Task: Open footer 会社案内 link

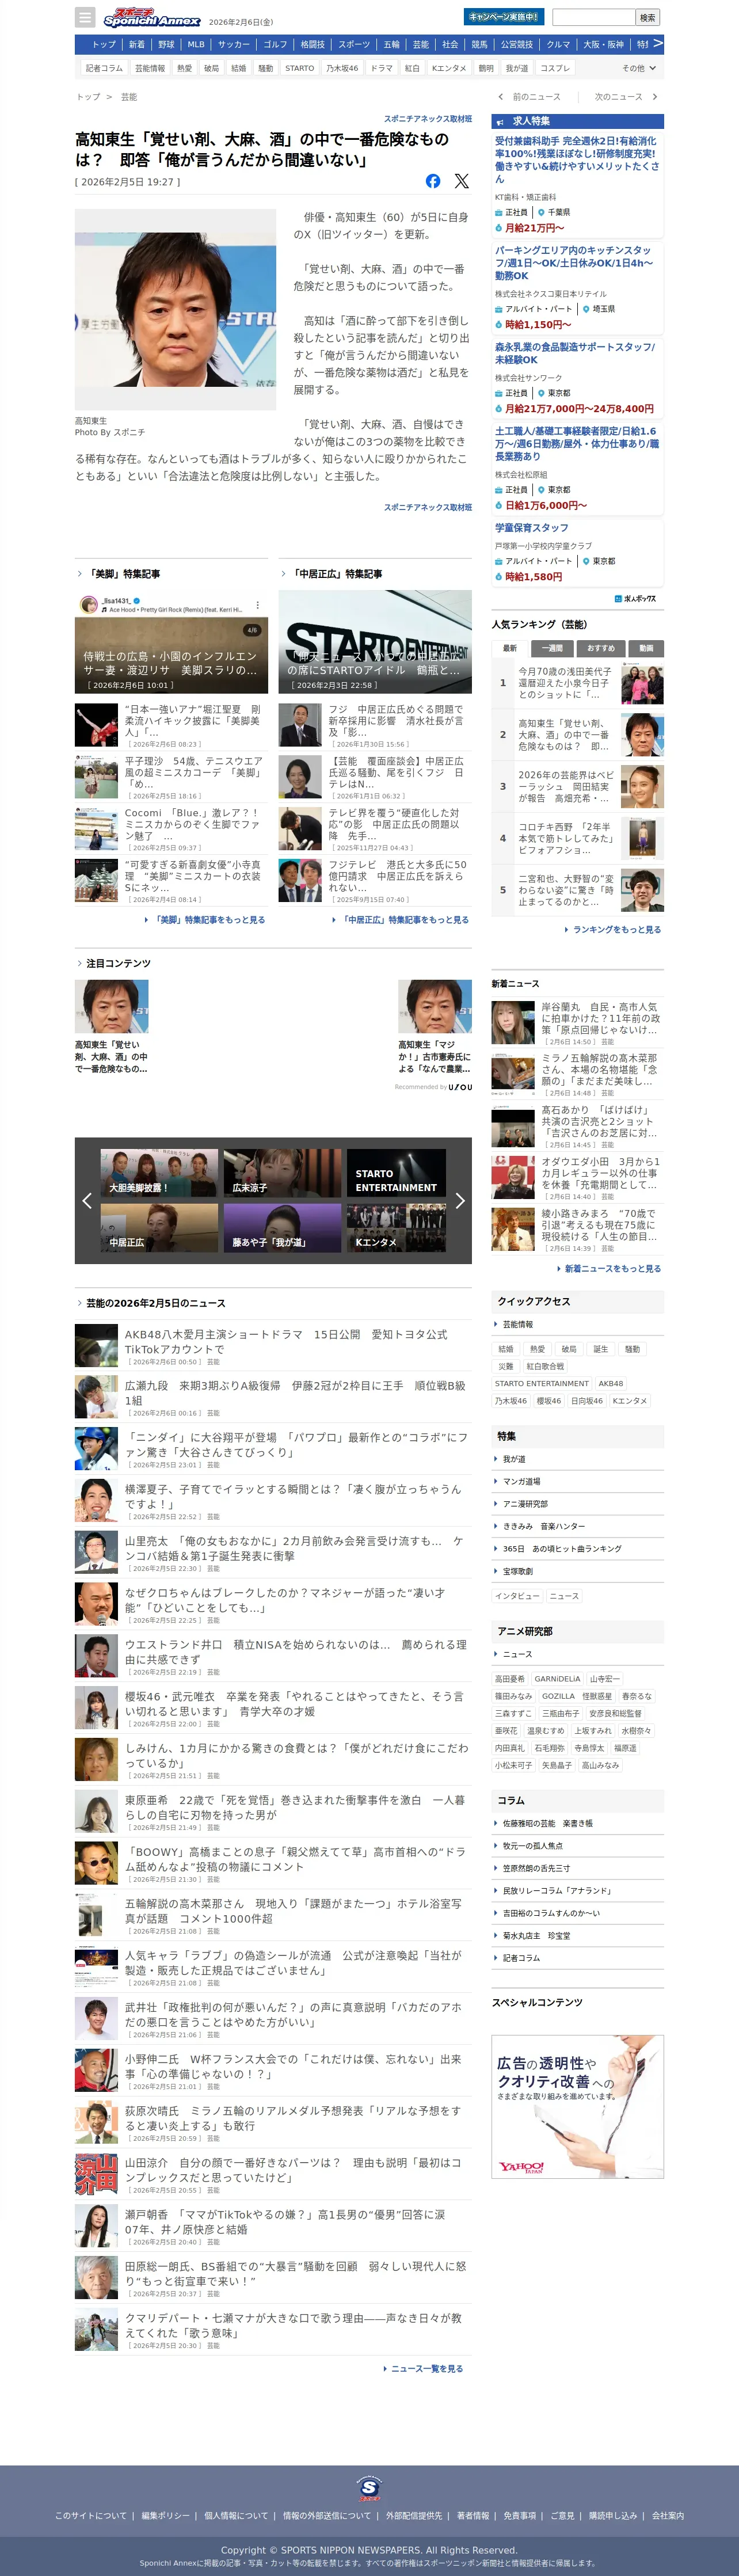Action: coord(668,2515)
